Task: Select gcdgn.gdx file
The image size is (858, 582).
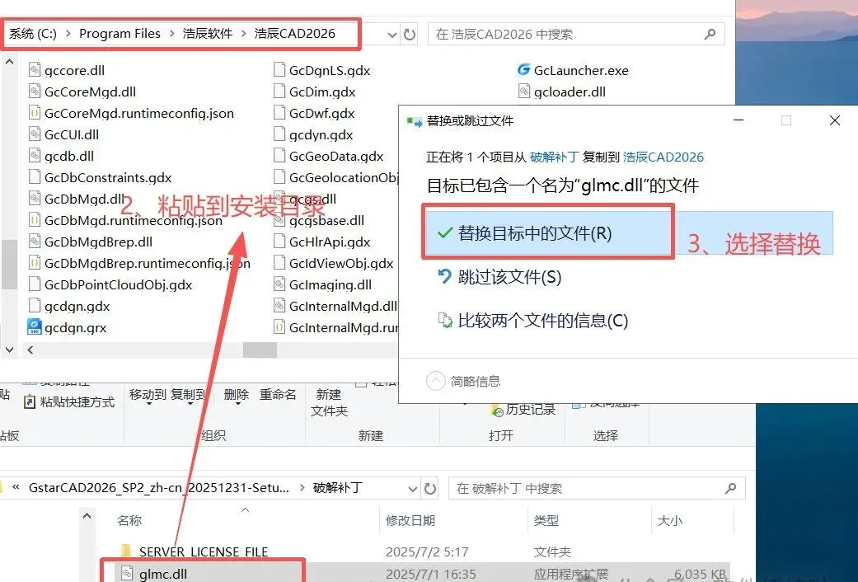Action: (69, 306)
